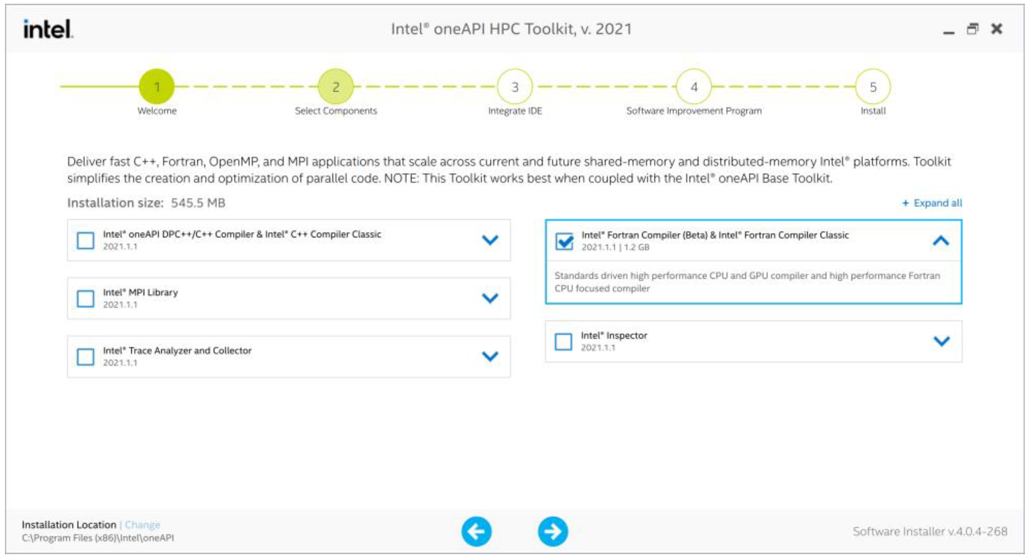Viewport: 1031px width, 560px height.
Task: Click the Intel logo
Action: (48, 29)
